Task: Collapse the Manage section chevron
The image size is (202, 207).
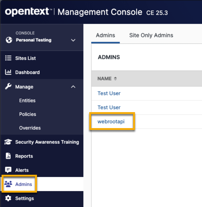Action: pyautogui.click(x=73, y=87)
